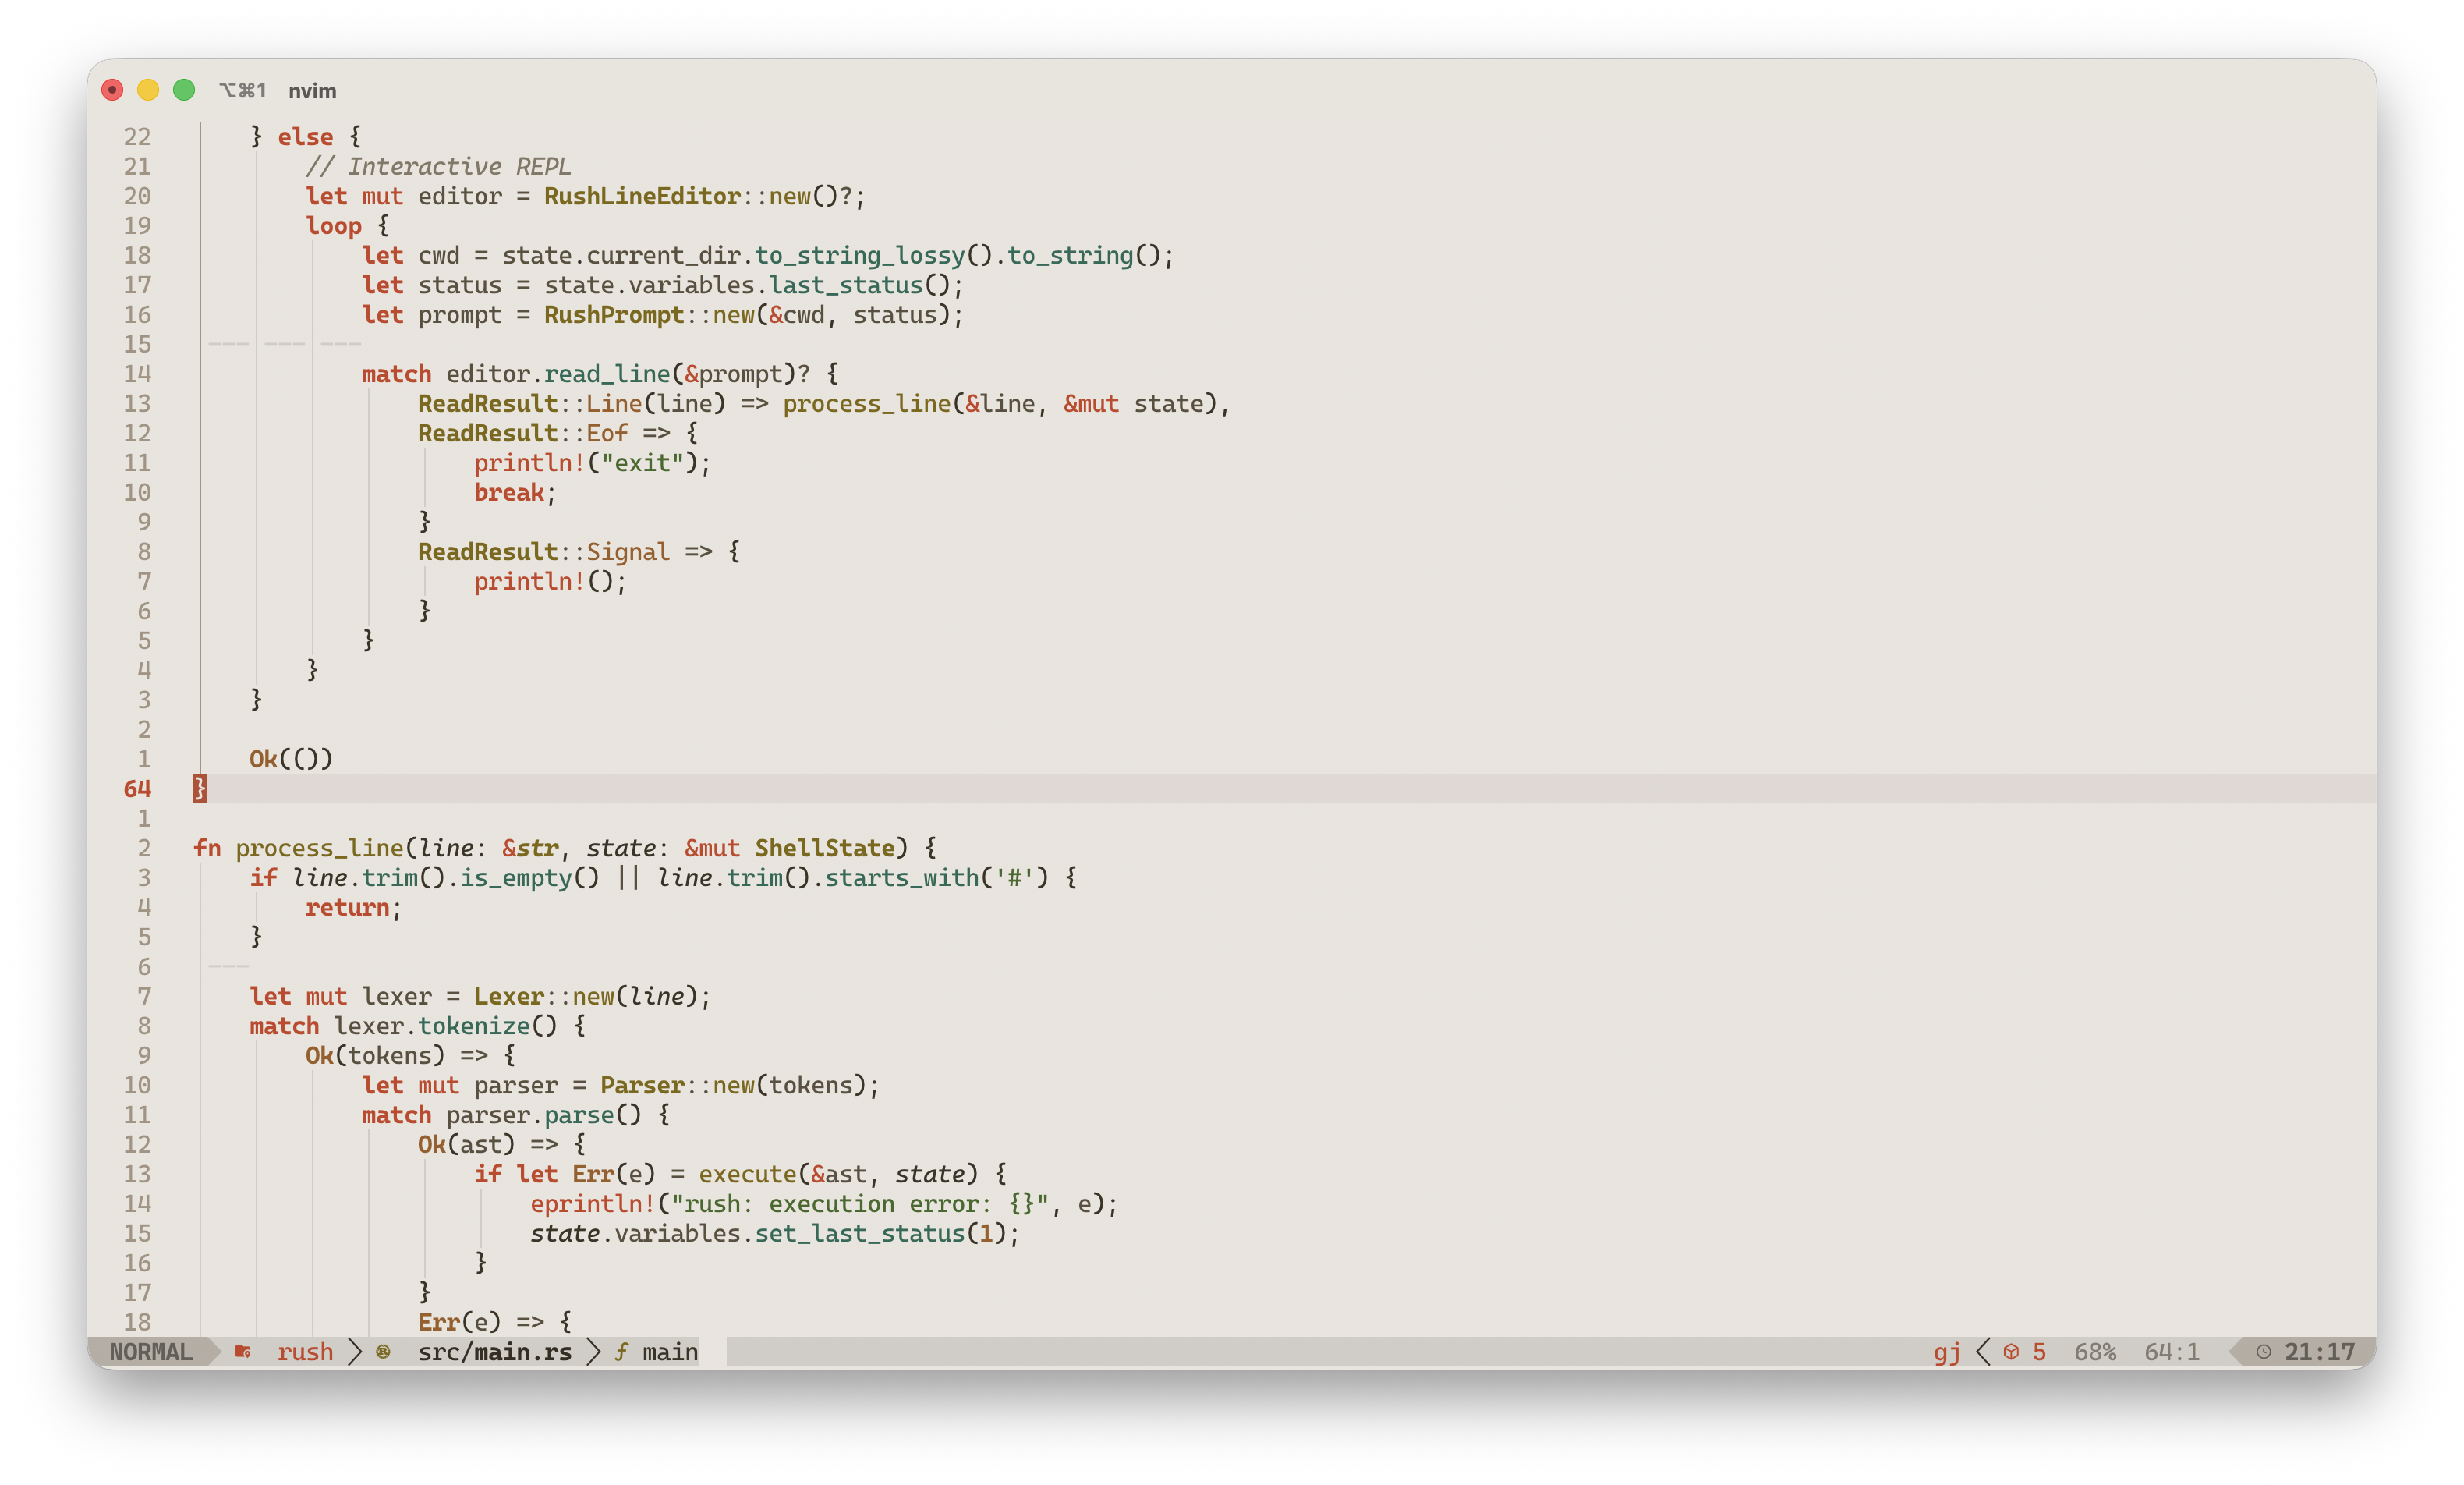Click the function symbol icon before main
The height and width of the screenshot is (1485, 2464).
[x=621, y=1352]
